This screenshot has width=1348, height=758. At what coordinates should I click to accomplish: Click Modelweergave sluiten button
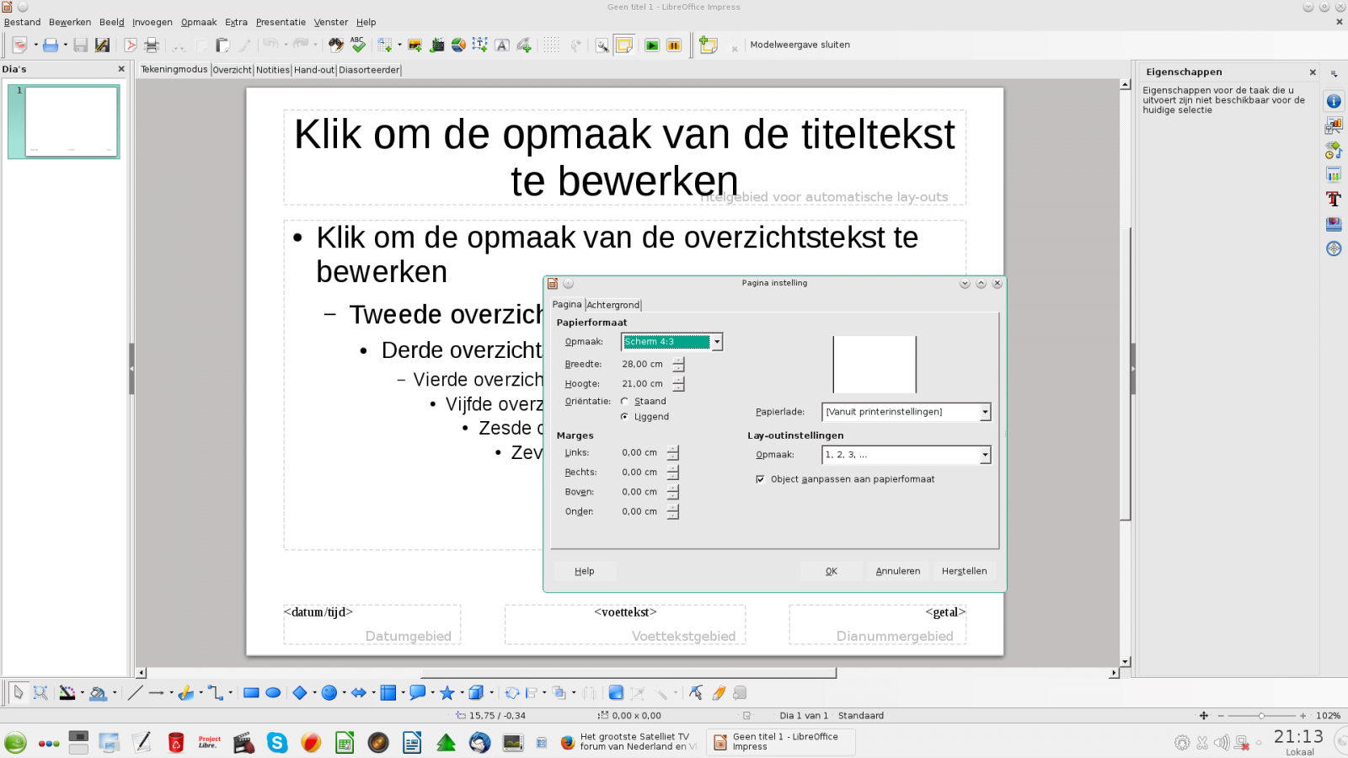click(800, 45)
